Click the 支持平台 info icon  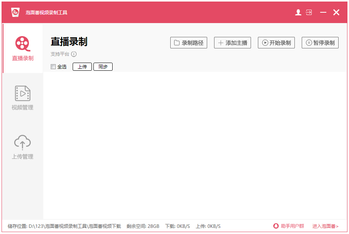click(74, 54)
